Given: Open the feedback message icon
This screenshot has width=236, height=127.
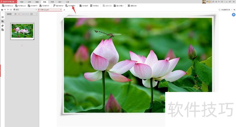Looking at the screenshot, I should (213, 2).
